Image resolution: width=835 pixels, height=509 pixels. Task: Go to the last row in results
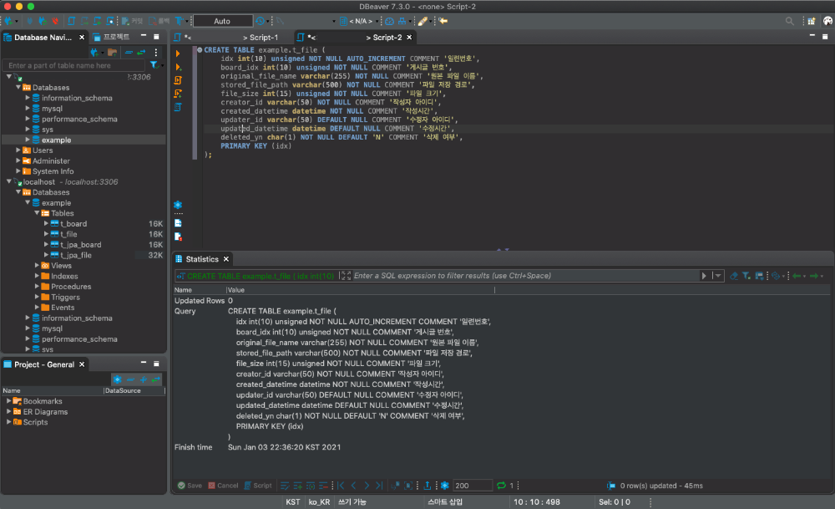pyautogui.click(x=379, y=486)
